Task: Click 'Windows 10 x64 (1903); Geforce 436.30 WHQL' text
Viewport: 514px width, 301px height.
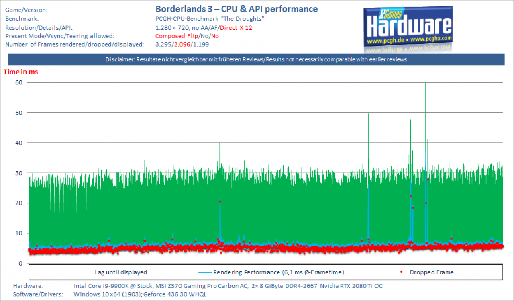Action: coord(140,295)
